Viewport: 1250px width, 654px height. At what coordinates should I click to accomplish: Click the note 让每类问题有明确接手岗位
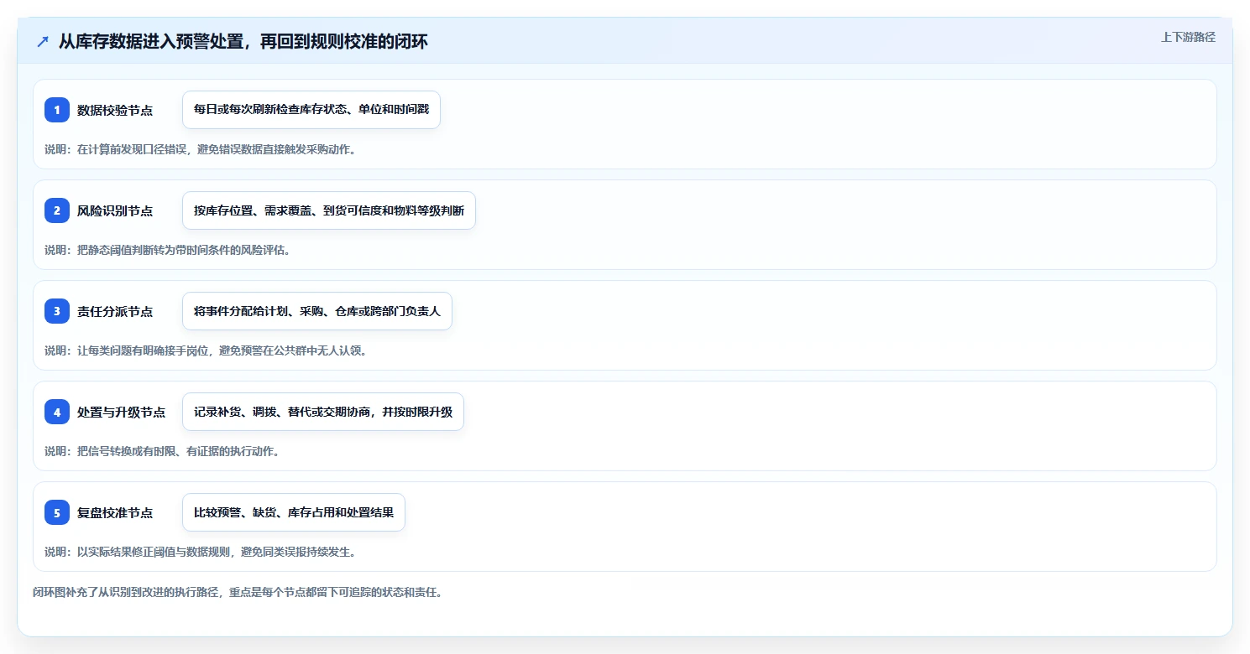[206, 350]
